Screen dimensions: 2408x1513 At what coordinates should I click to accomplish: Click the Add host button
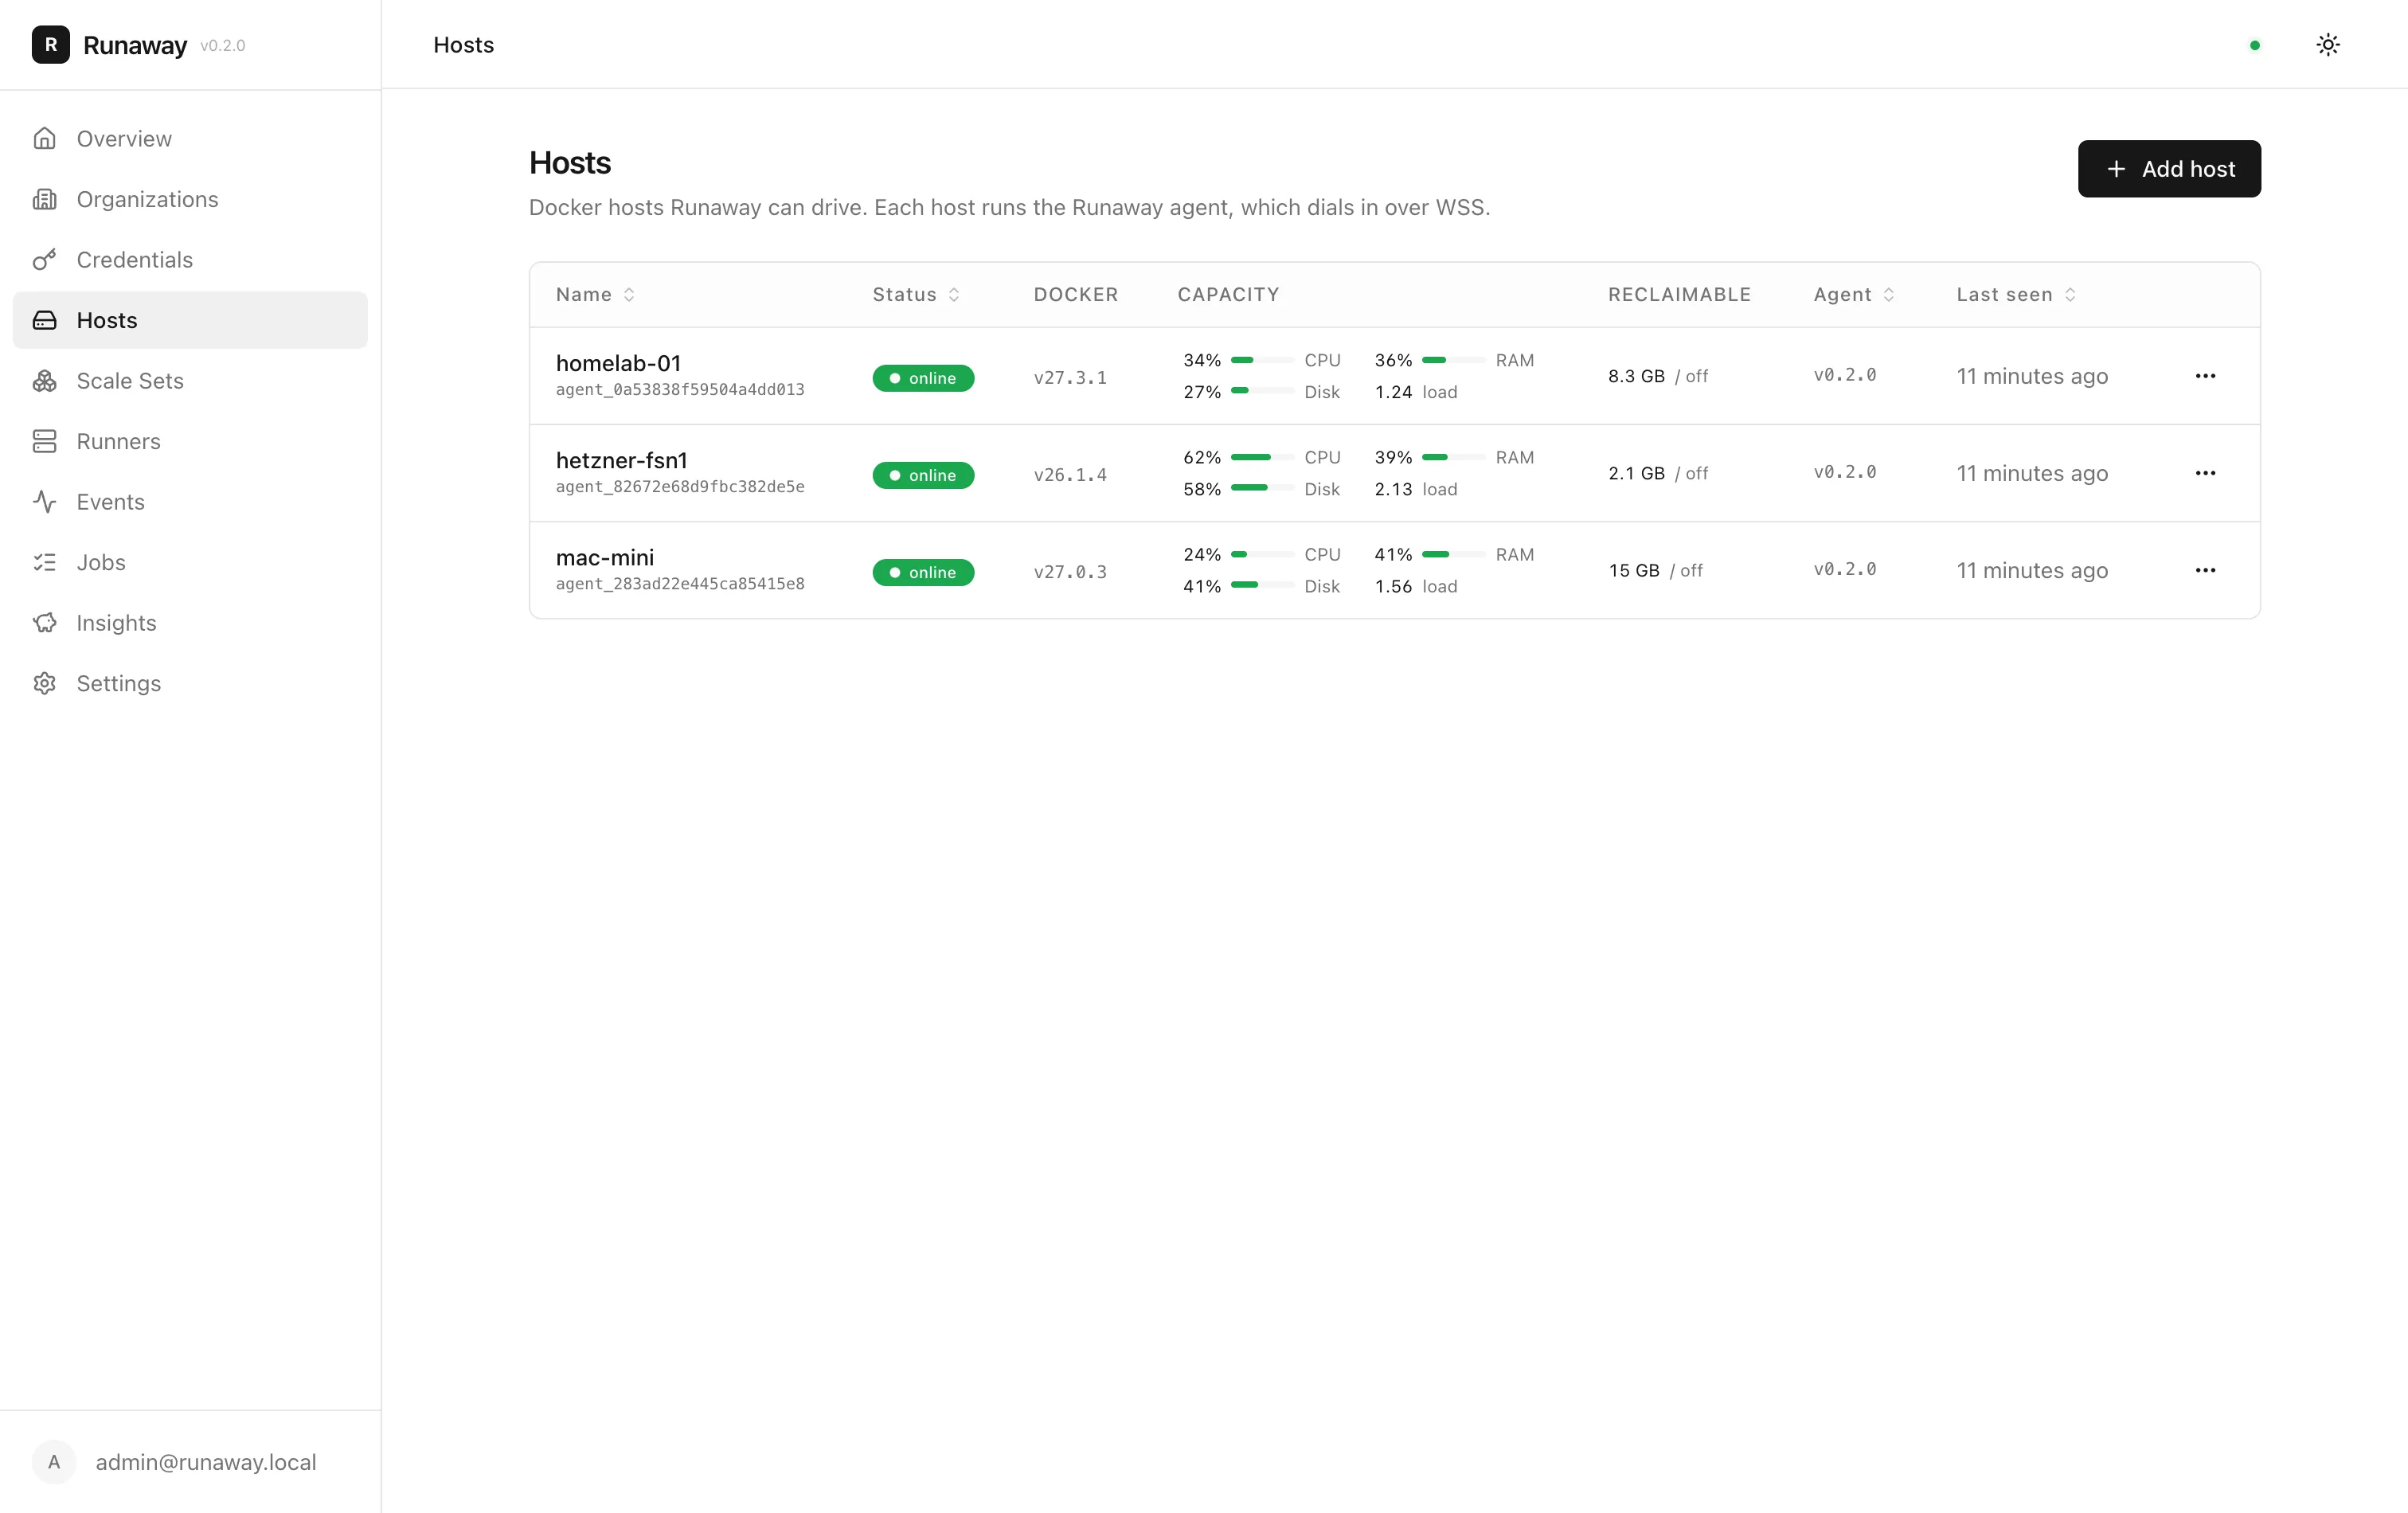2169,169
